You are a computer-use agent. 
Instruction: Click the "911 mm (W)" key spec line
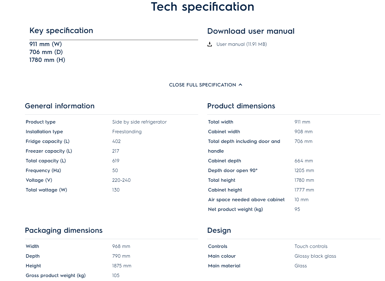(x=46, y=44)
